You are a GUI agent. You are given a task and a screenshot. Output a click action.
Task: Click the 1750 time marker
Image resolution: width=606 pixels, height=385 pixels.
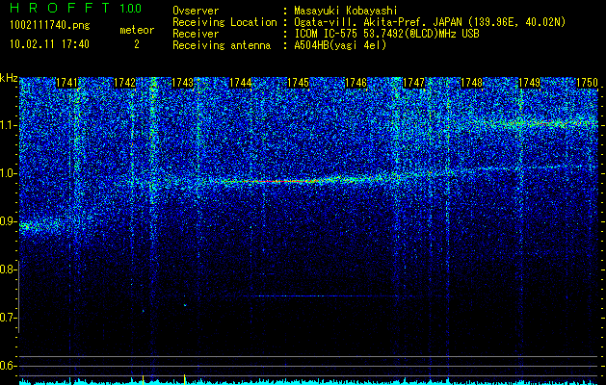click(x=587, y=83)
